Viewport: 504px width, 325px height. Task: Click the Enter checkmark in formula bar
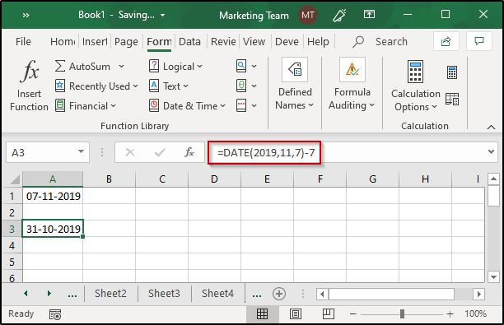coord(160,152)
